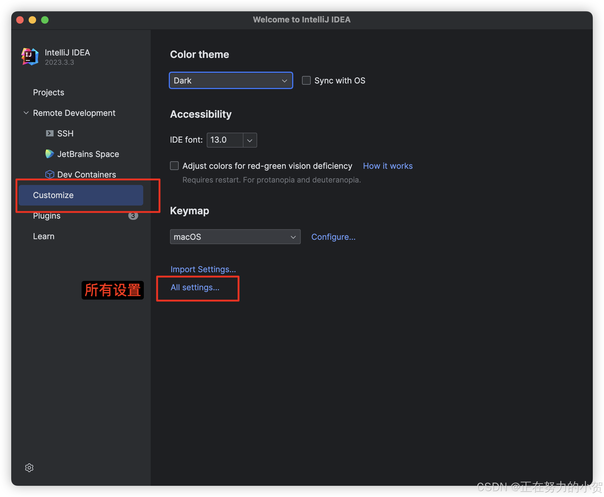Screen dimensions: 604x497
Task: Open the IDE font size dropdown arrow
Action: click(x=250, y=140)
